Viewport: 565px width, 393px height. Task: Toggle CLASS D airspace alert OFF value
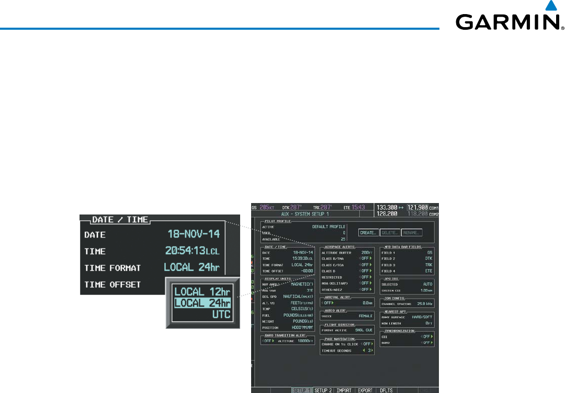(x=365, y=271)
